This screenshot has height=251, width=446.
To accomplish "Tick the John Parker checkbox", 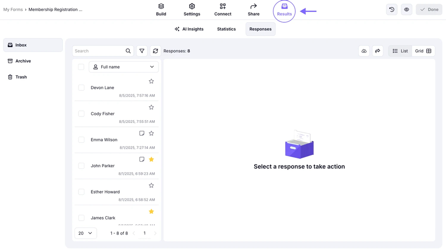I will 81,166.
